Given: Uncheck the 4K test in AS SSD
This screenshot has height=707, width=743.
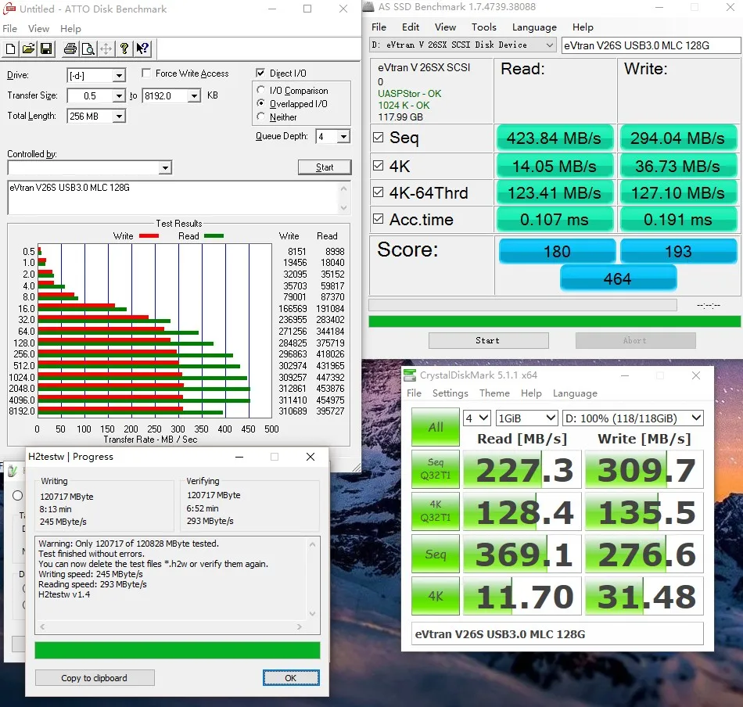Looking at the screenshot, I should (378, 165).
